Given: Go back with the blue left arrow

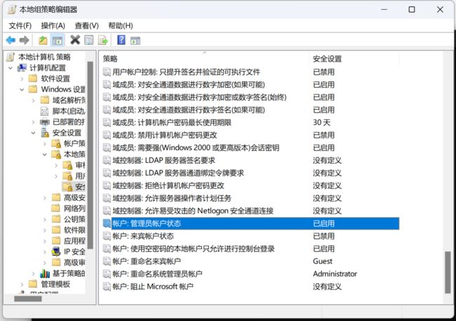Looking at the screenshot, I should click(x=11, y=40).
